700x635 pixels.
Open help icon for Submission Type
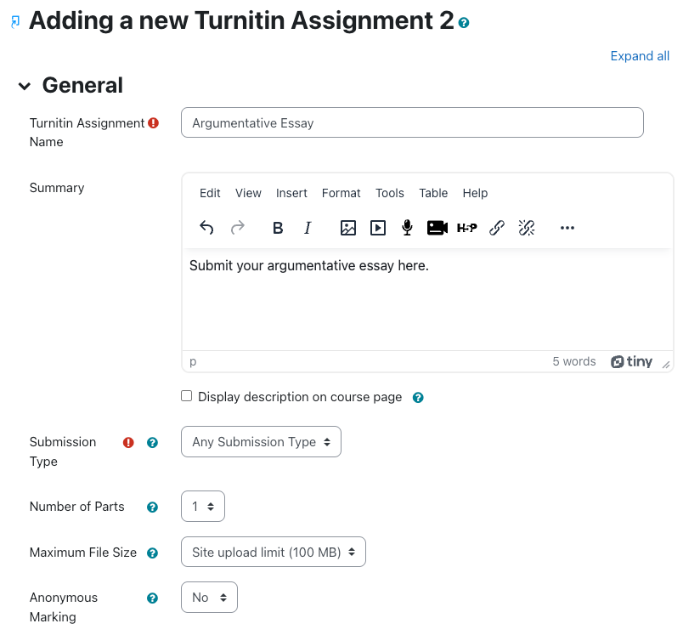[x=152, y=442]
